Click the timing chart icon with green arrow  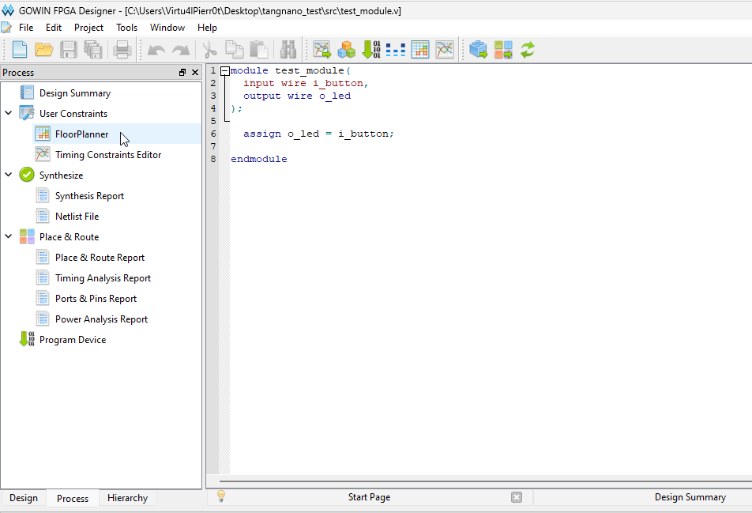point(321,50)
